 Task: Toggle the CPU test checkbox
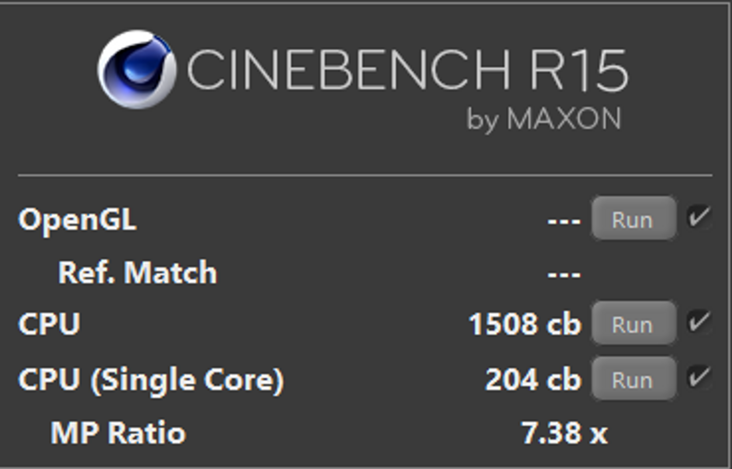pyautogui.click(x=699, y=321)
